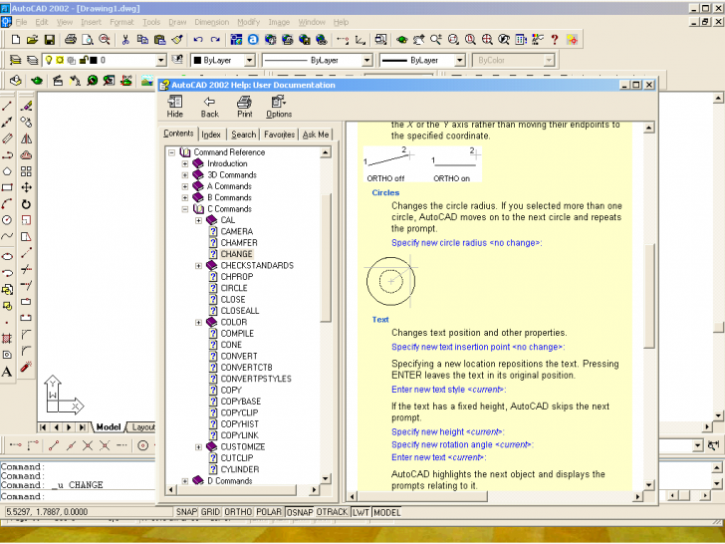Image resolution: width=725 pixels, height=544 pixels.
Task: Open the ByLayer linetype dropdown
Action: point(366,60)
